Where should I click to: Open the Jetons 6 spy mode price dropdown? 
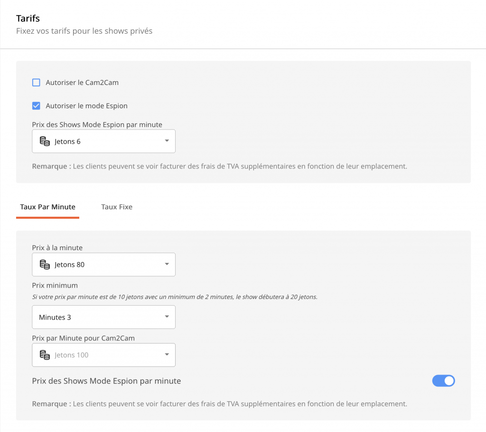103,141
